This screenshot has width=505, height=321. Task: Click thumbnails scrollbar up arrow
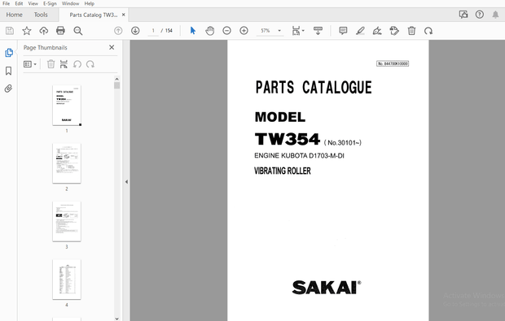(x=117, y=79)
